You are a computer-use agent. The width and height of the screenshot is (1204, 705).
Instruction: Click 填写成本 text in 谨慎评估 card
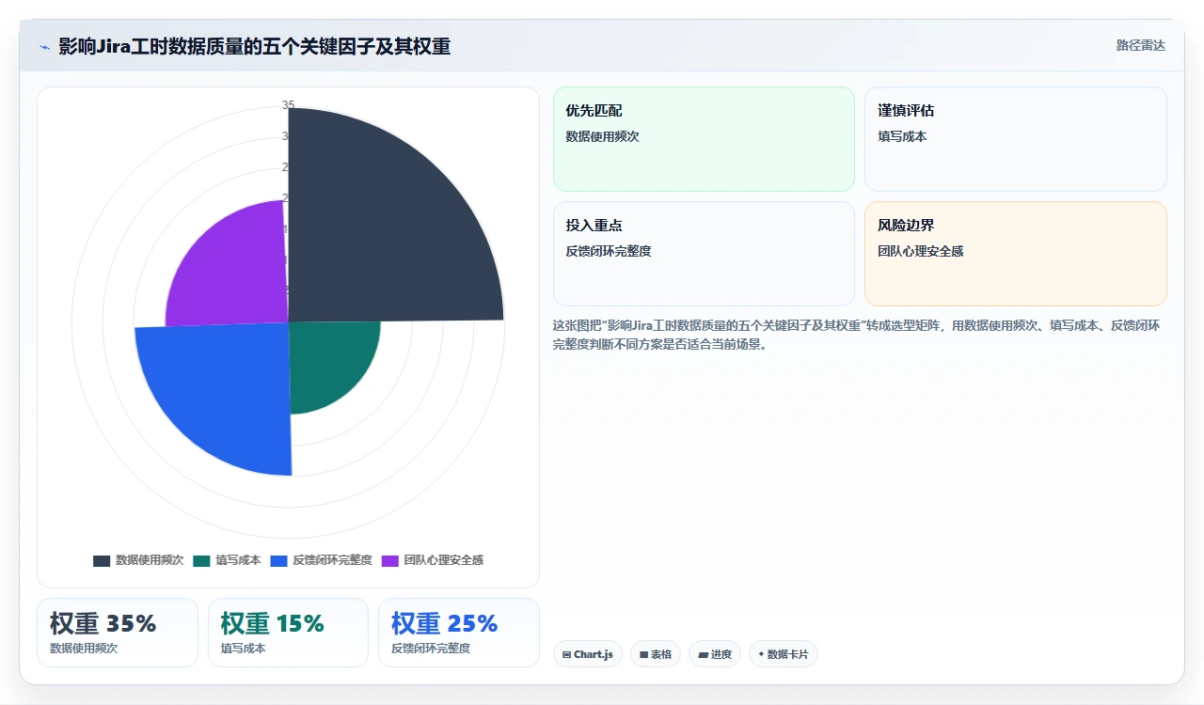click(x=902, y=136)
